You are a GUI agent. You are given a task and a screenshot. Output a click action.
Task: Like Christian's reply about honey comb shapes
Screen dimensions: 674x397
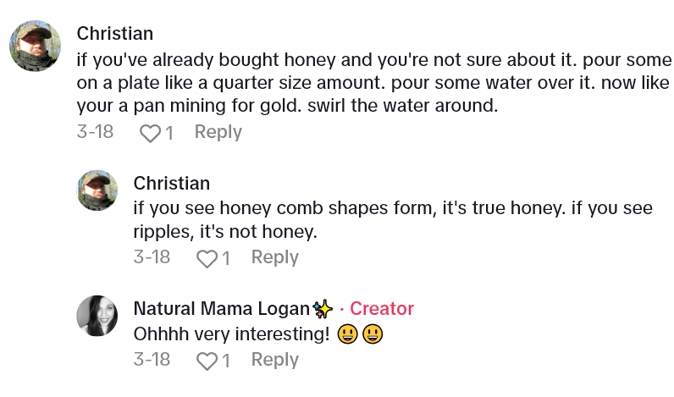pos(206,258)
